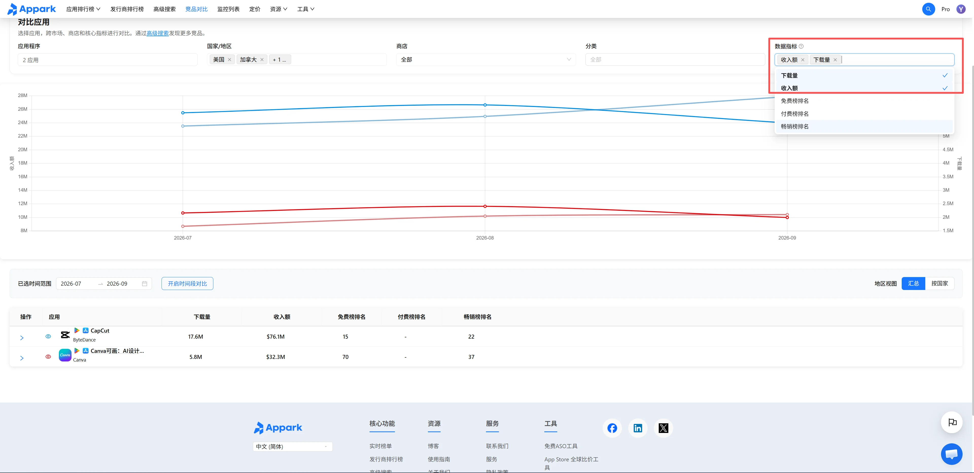Click the Appark logo in navbar
The height and width of the screenshot is (473, 974).
coord(31,9)
